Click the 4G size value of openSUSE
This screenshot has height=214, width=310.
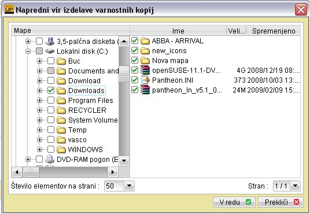click(241, 70)
